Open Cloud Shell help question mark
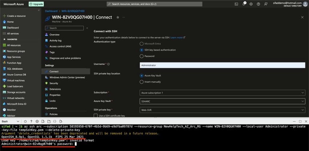This screenshot has width=309, height=151. pos(31,121)
